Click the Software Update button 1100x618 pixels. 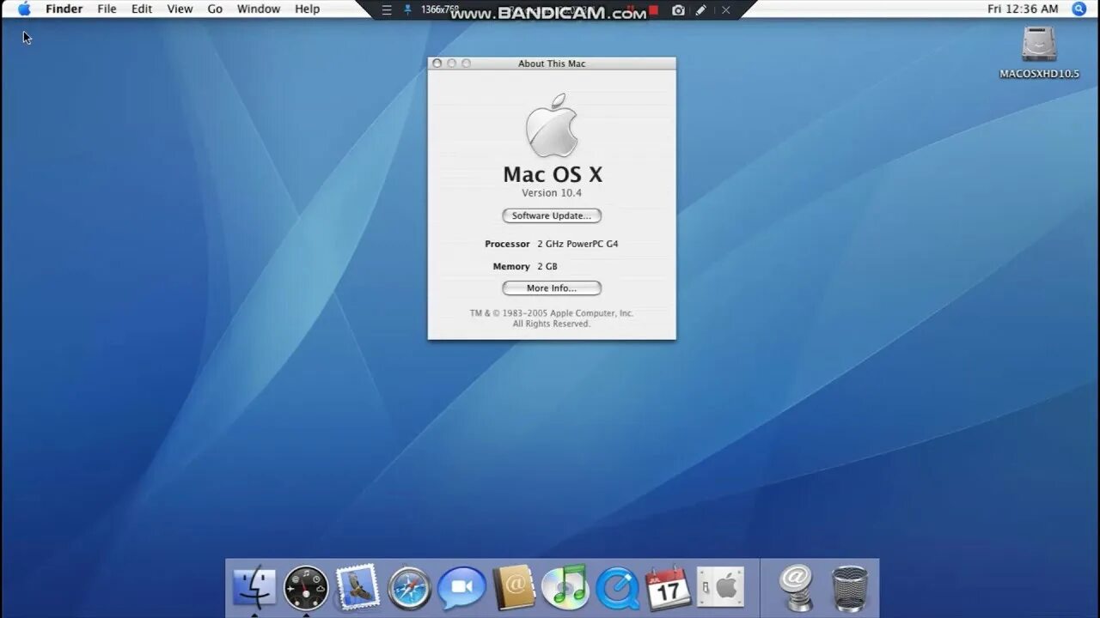(x=551, y=215)
